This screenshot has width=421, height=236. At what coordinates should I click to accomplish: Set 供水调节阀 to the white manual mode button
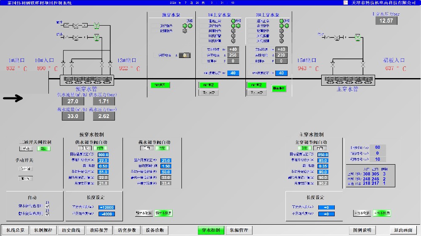85,148
